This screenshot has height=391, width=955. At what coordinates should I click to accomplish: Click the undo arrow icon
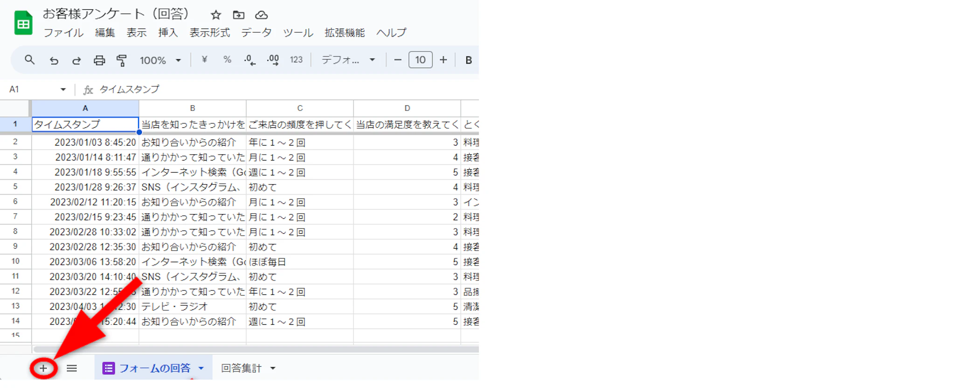tap(54, 61)
